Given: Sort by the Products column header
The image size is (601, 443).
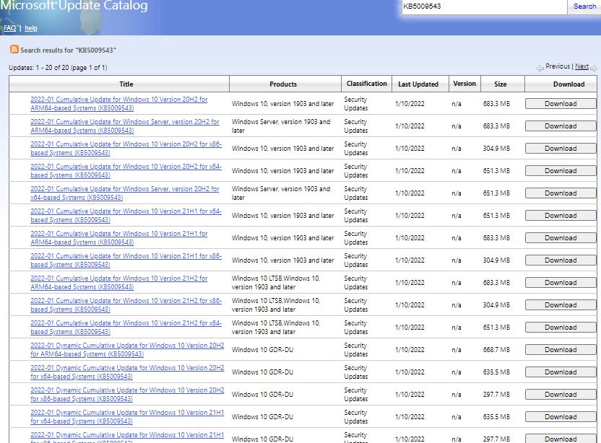Looking at the screenshot, I should click(x=283, y=84).
